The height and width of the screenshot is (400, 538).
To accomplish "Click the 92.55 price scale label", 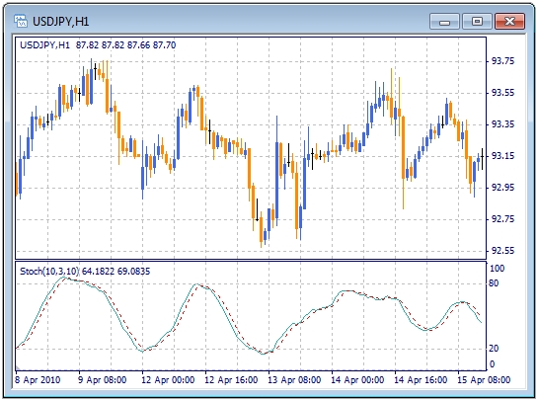I will [502, 251].
